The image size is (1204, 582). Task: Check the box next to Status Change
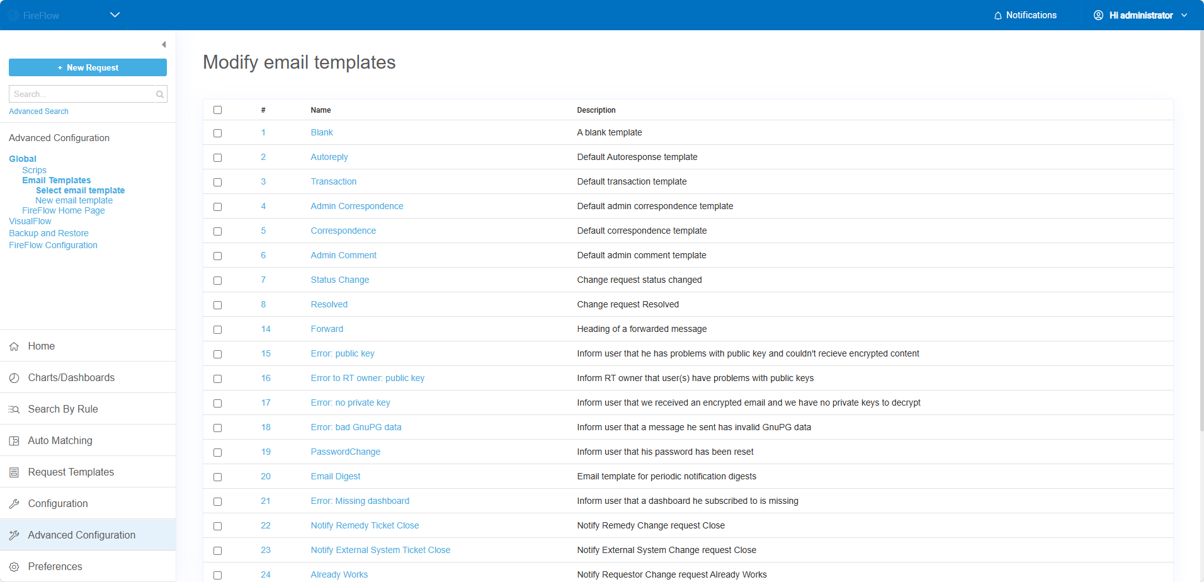[217, 280]
